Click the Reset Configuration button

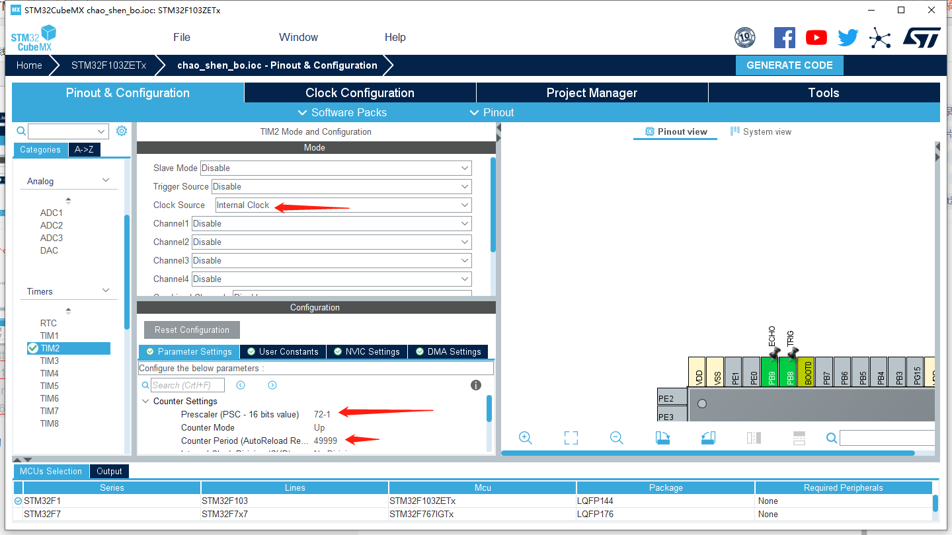[192, 330]
